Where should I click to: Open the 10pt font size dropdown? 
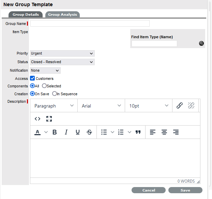(x=149, y=106)
